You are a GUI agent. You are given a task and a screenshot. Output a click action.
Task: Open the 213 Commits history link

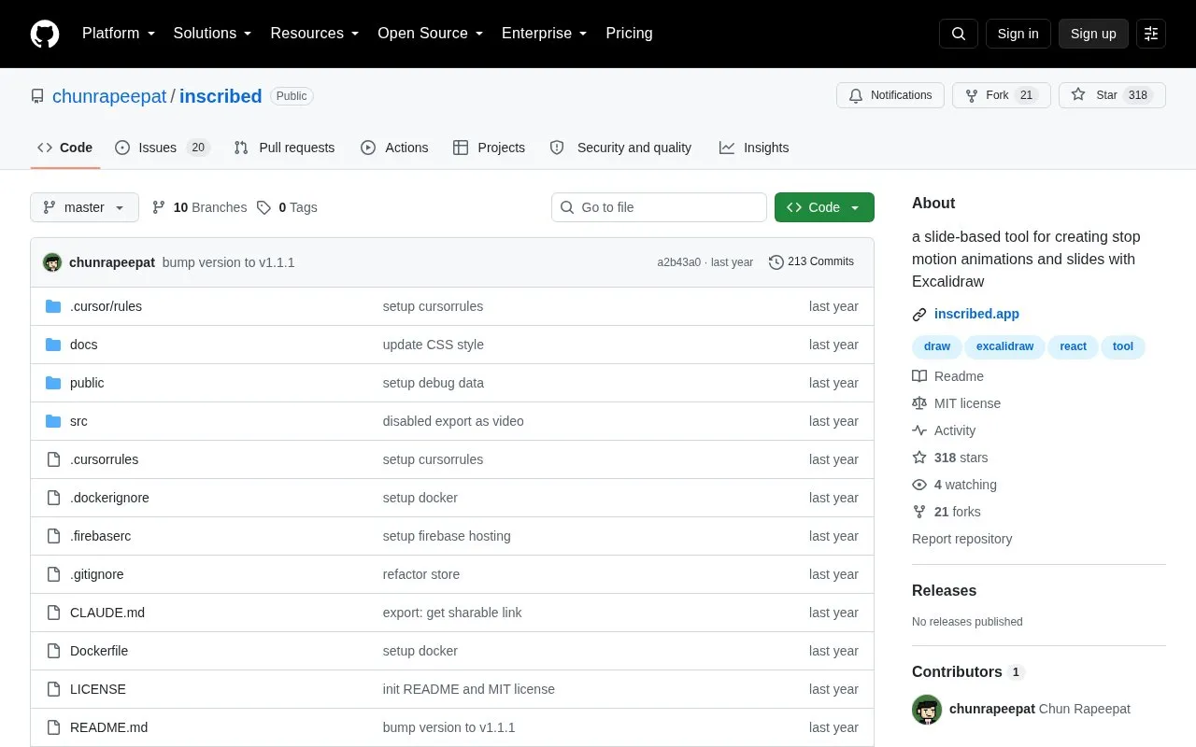coord(811,261)
